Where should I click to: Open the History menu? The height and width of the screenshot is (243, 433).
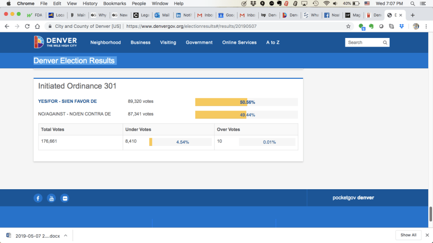90,3
